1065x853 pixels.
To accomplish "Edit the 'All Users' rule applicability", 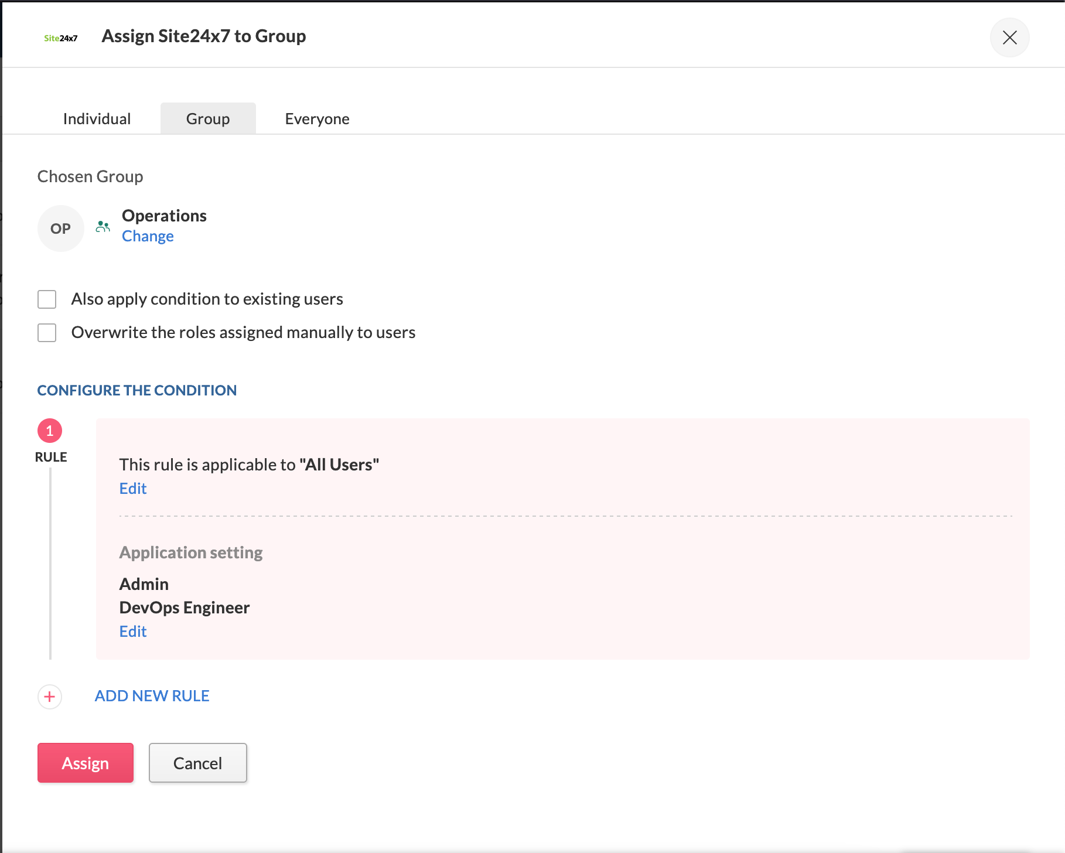I will (133, 489).
